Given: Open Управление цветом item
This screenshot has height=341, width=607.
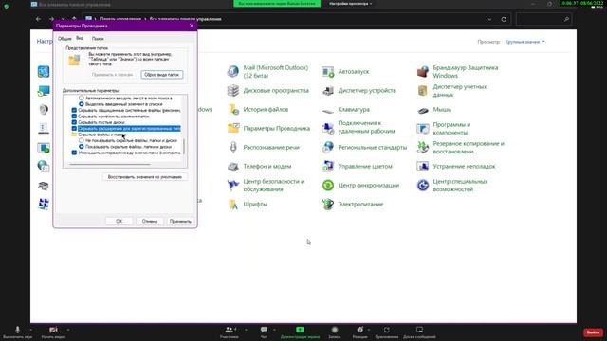Looking at the screenshot, I should click(358, 167).
